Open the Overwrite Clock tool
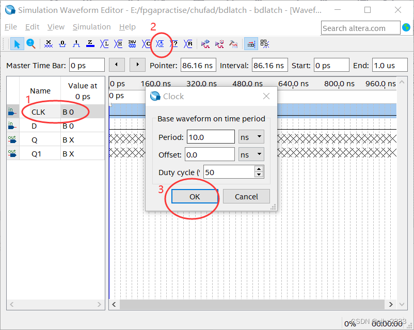 click(160, 44)
